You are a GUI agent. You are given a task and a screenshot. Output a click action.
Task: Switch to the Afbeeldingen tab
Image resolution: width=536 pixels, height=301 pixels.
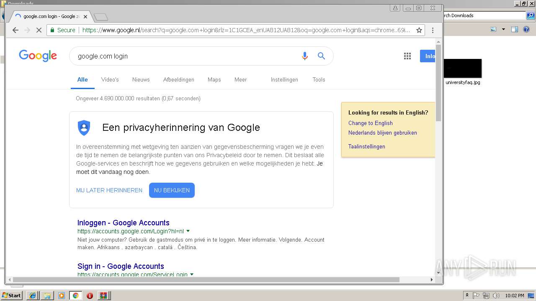click(179, 79)
